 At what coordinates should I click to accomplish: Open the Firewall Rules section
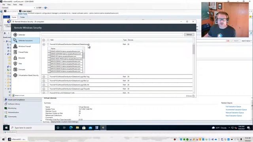pyautogui.click(x=23, y=52)
